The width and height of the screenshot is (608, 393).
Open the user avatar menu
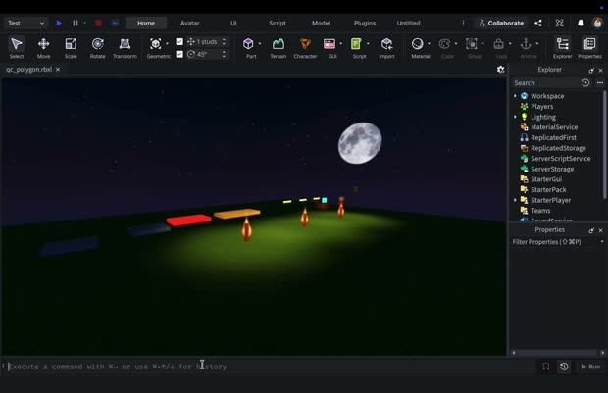pos(597,23)
